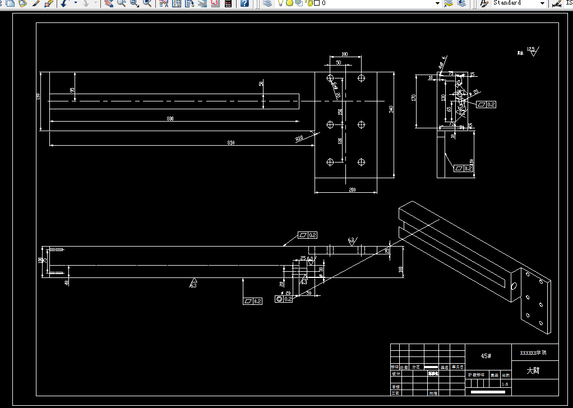Click the 45# material cell in title block
The height and width of the screenshot is (408, 573).
[x=486, y=356]
